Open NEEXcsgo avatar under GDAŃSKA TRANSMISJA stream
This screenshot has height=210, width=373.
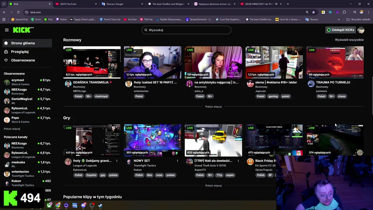pos(68,84)
